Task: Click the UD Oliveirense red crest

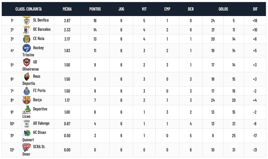Action: tap(27, 62)
